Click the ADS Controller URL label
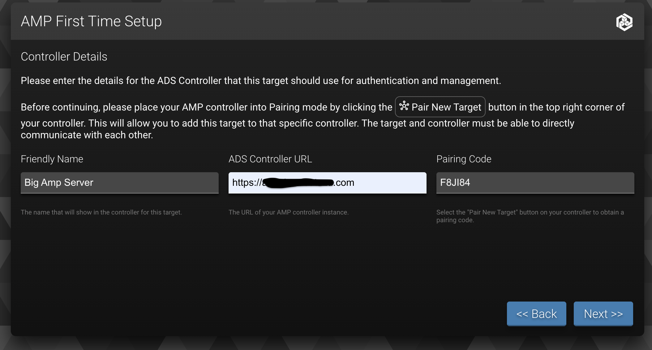652x350 pixels. coord(270,159)
